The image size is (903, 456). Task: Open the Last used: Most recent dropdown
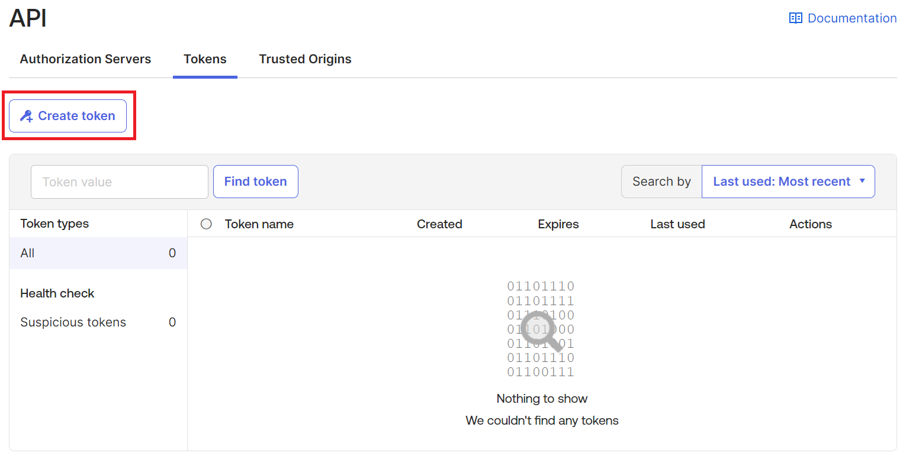point(788,182)
